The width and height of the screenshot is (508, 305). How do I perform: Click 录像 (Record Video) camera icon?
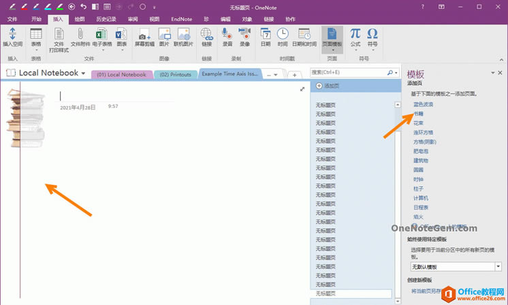tap(244, 37)
